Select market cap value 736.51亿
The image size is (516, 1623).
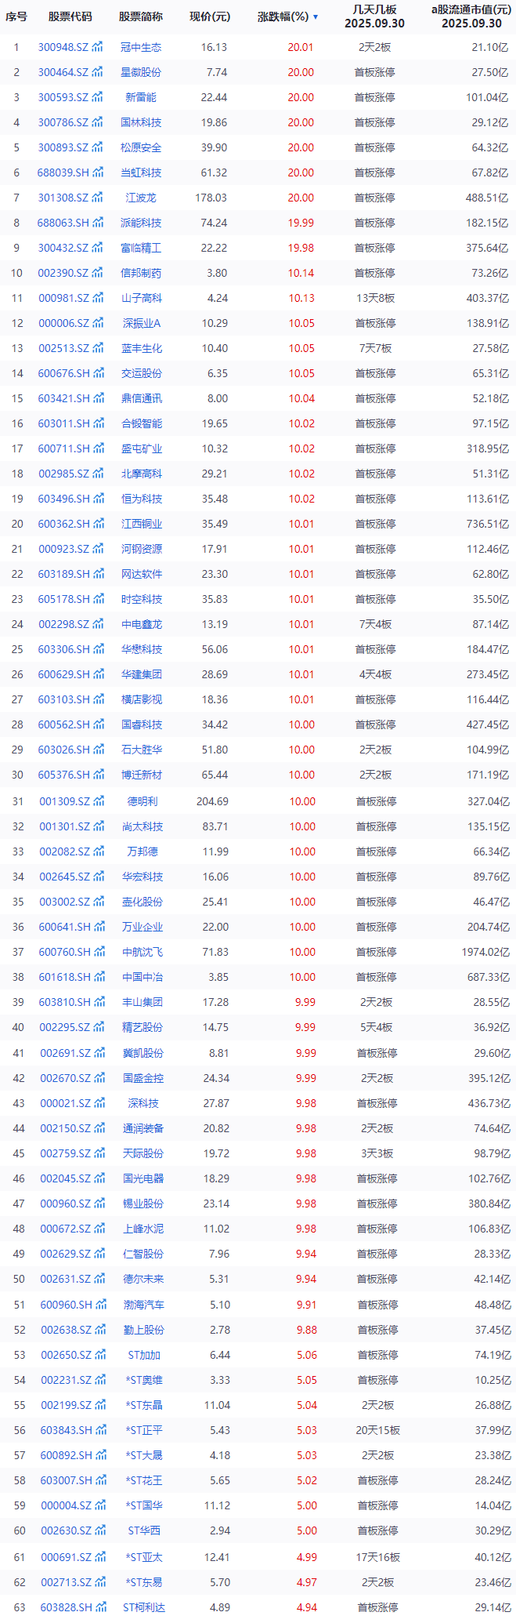488,524
